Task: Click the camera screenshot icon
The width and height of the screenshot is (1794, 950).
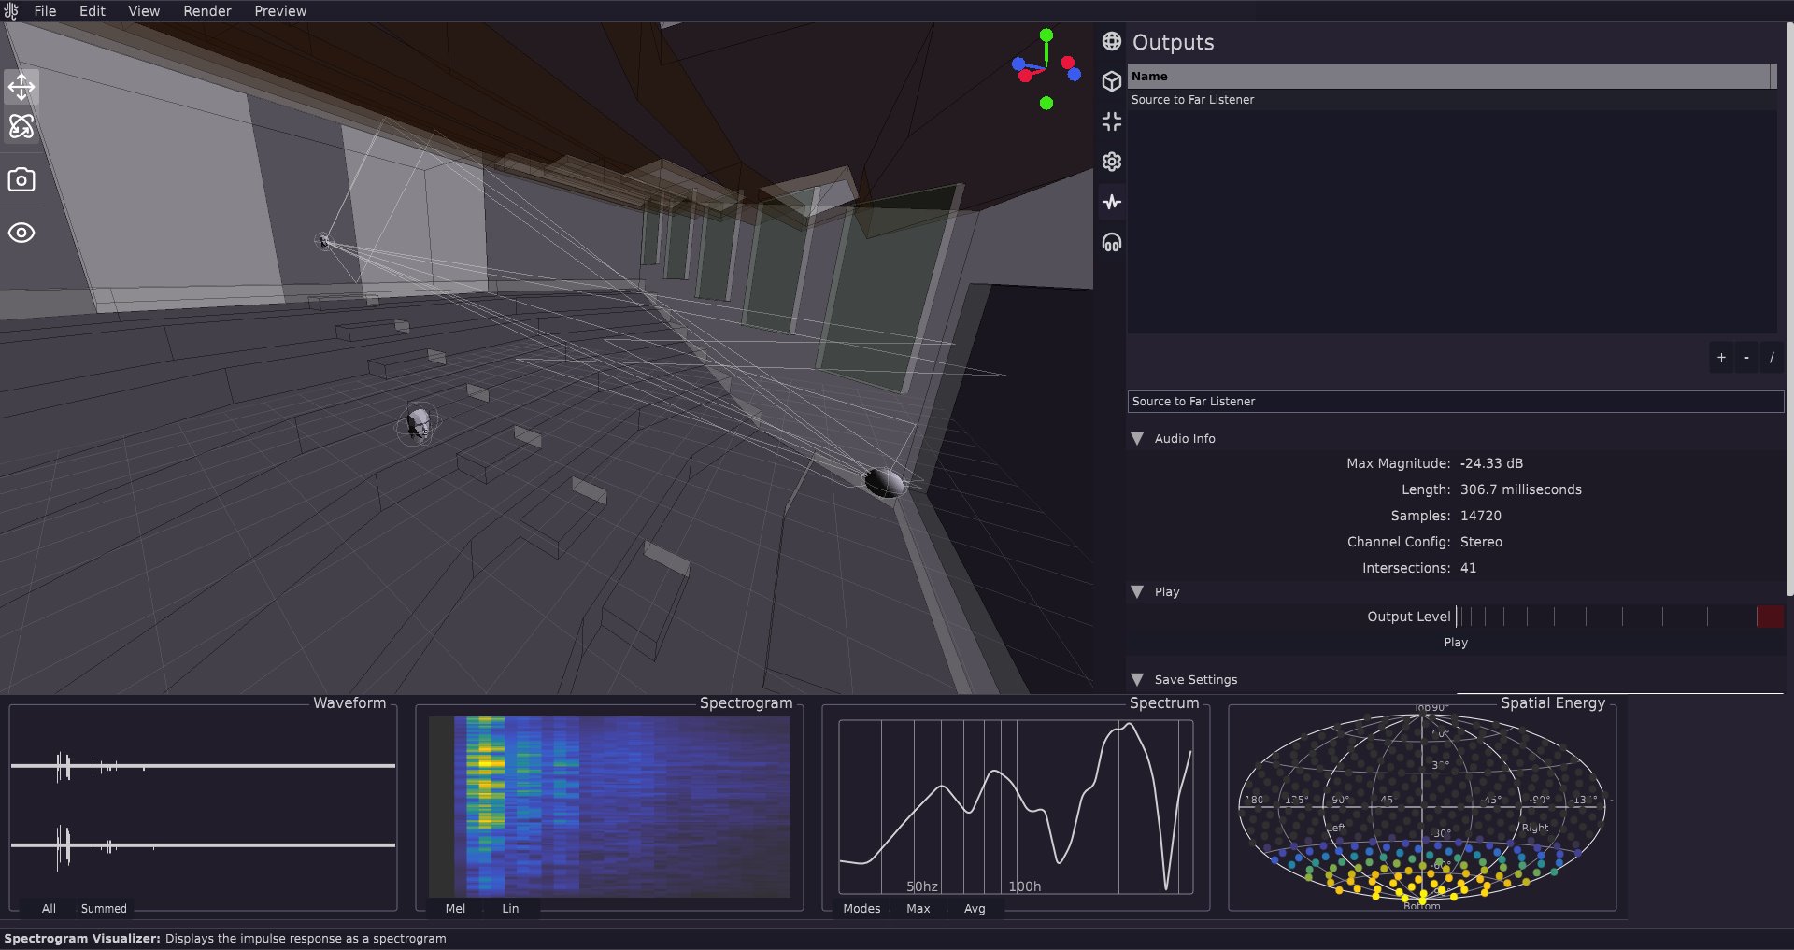Action: point(21,179)
